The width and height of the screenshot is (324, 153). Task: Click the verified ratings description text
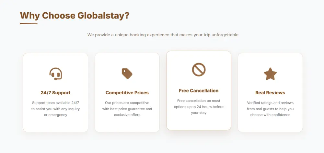coord(270,109)
